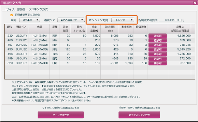198x122 pixels.
Task: Switch to ボラティリティ方式 order screen
Action: click(139, 115)
